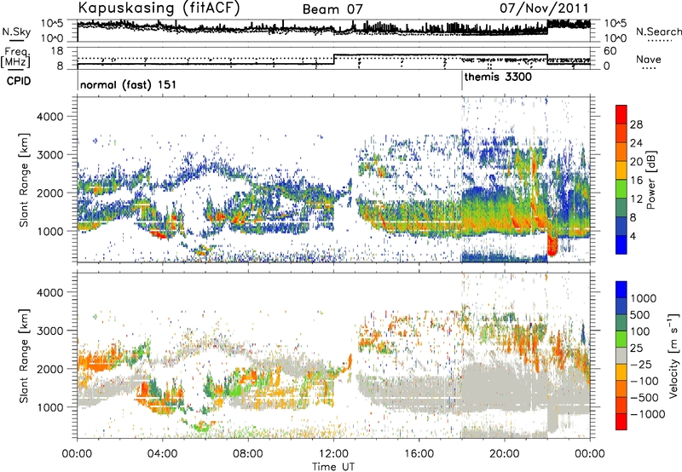Click the 'Velocity [m s-1]' colorbar label

(x=673, y=355)
